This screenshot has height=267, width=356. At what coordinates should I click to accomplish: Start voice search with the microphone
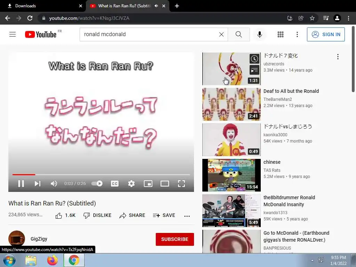click(260, 34)
